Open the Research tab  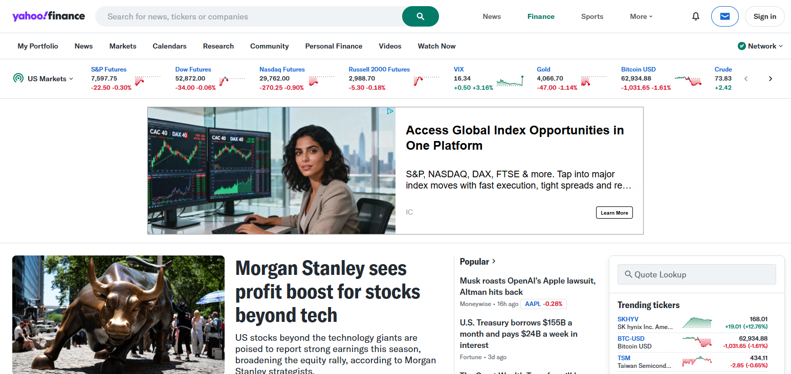pos(218,46)
